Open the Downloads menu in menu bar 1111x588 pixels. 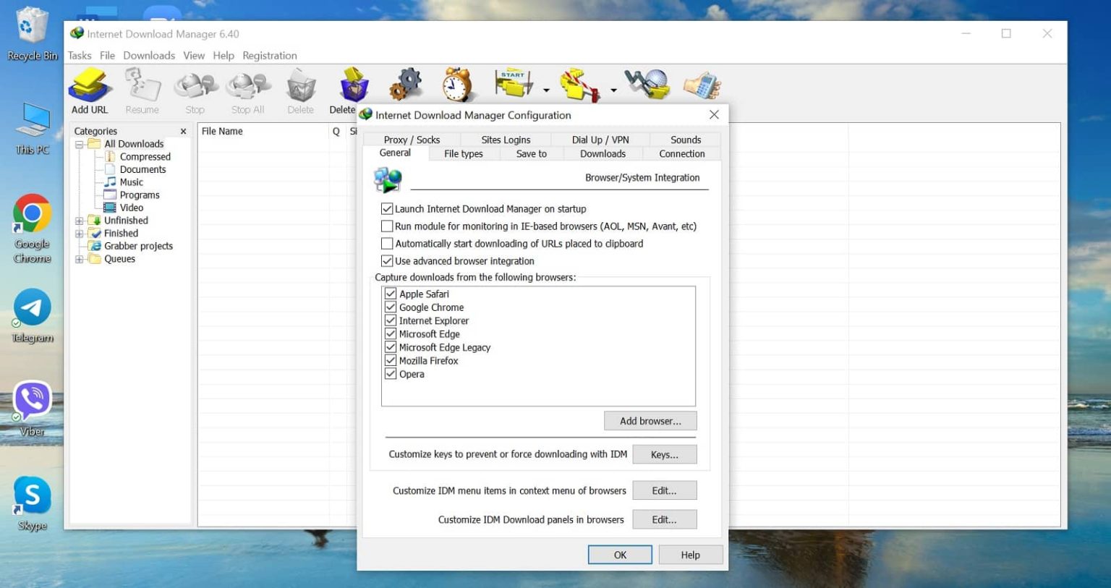click(148, 56)
